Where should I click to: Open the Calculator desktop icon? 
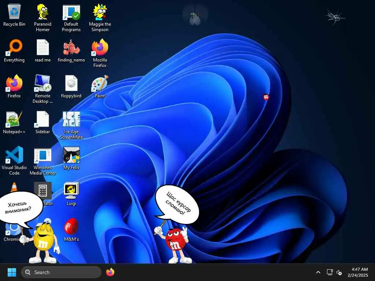pos(43,191)
